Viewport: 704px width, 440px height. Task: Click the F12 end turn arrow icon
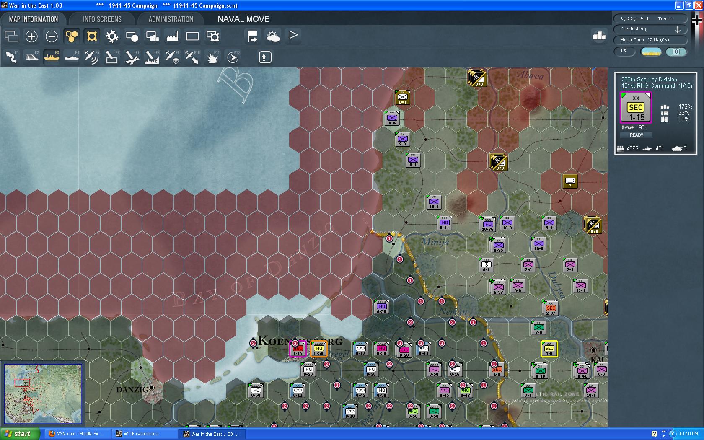click(x=233, y=57)
